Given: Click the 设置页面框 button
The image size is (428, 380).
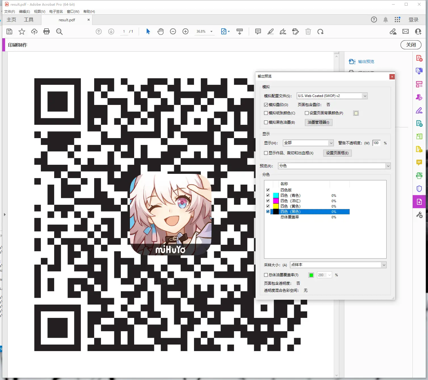Looking at the screenshot, I should tap(337, 153).
